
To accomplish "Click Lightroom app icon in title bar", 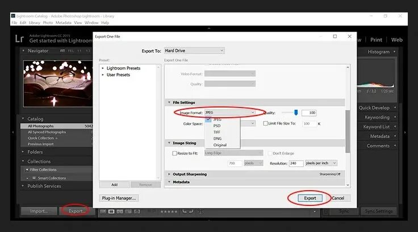I will click(13, 16).
